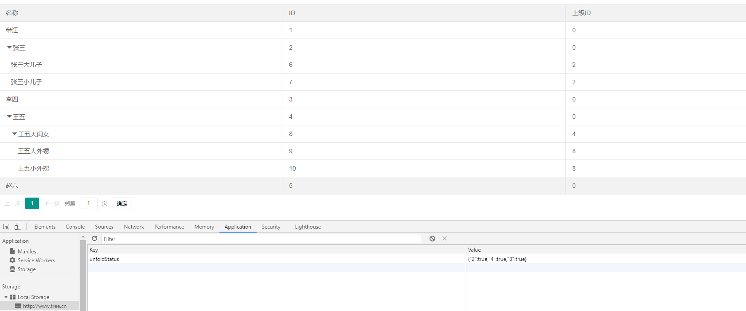Open the Console tab
Image resolution: width=746 pixels, height=311 pixels.
click(x=75, y=227)
